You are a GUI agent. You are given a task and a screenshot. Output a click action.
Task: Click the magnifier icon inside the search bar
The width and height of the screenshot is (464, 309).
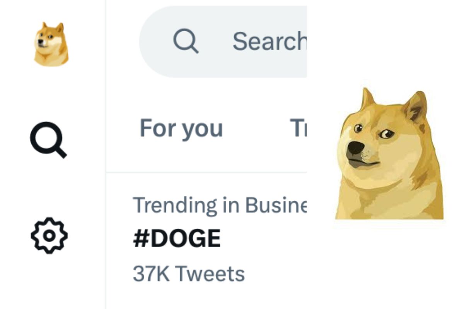186,41
